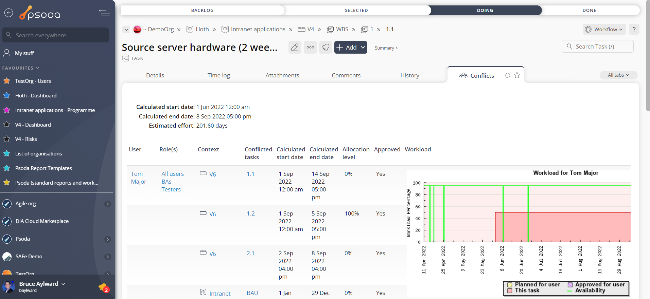This screenshot has height=299, width=650.
Task: Open Intranet applications breadcrumb link
Action: [x=258, y=29]
